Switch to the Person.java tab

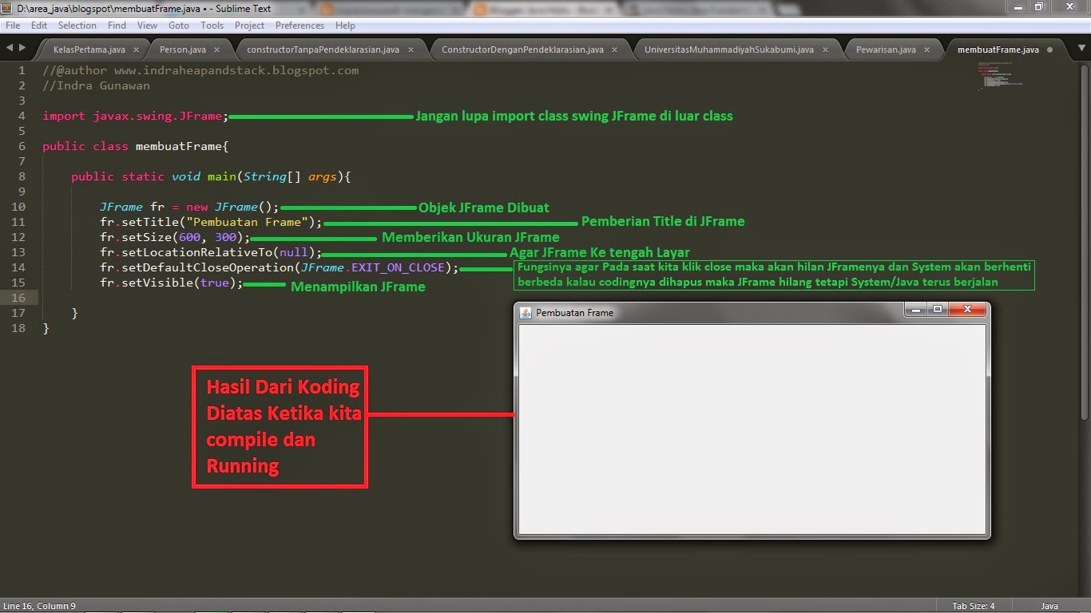pyautogui.click(x=182, y=49)
